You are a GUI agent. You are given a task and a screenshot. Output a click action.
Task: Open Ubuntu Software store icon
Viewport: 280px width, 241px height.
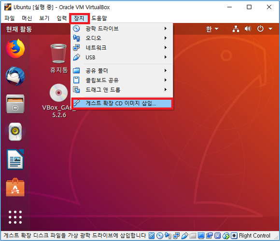tap(15, 187)
